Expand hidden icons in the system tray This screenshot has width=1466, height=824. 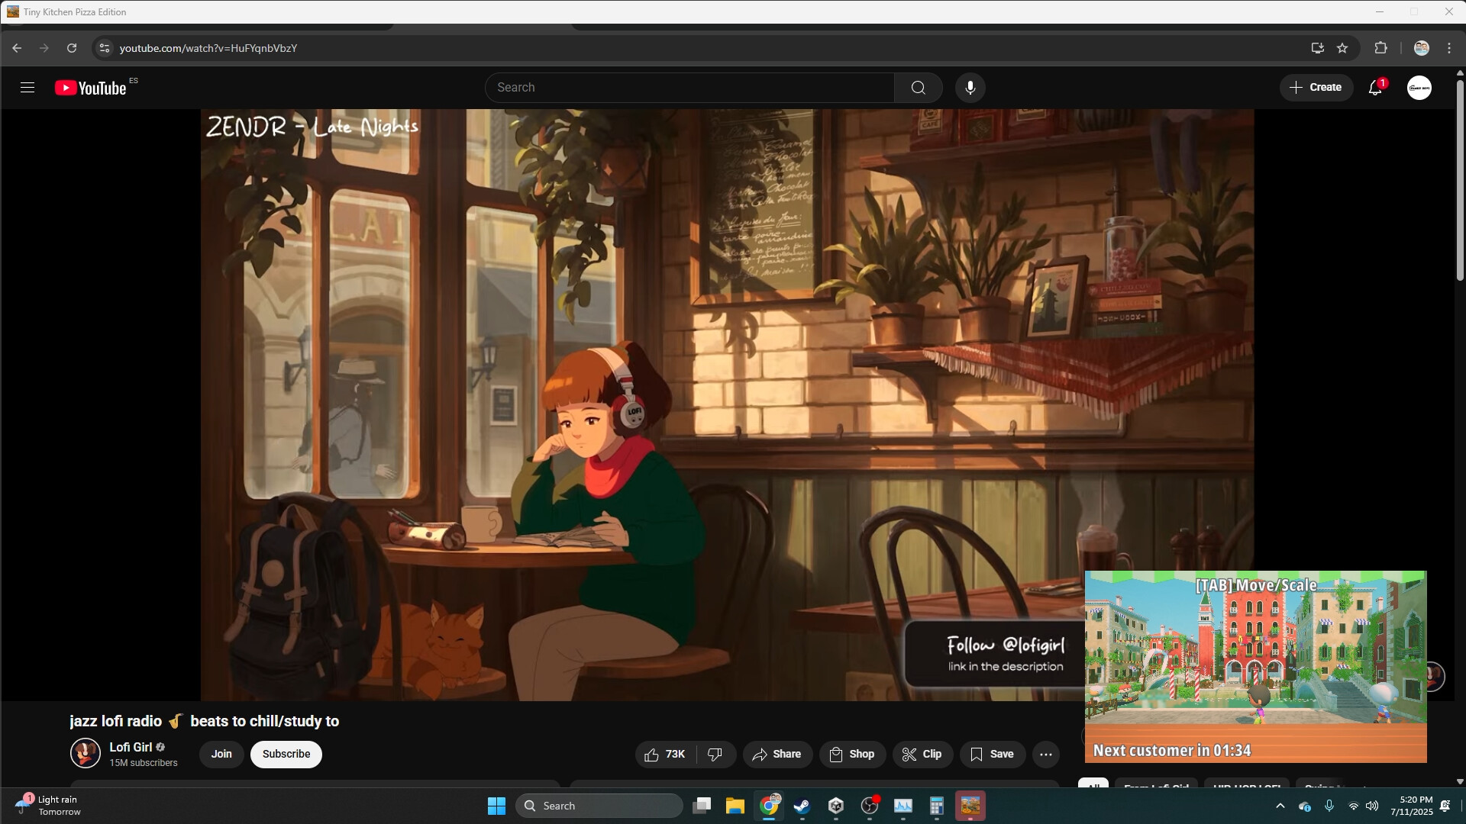coord(1281,805)
